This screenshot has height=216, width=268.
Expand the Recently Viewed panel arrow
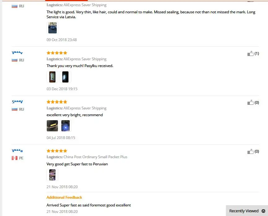[263, 211]
